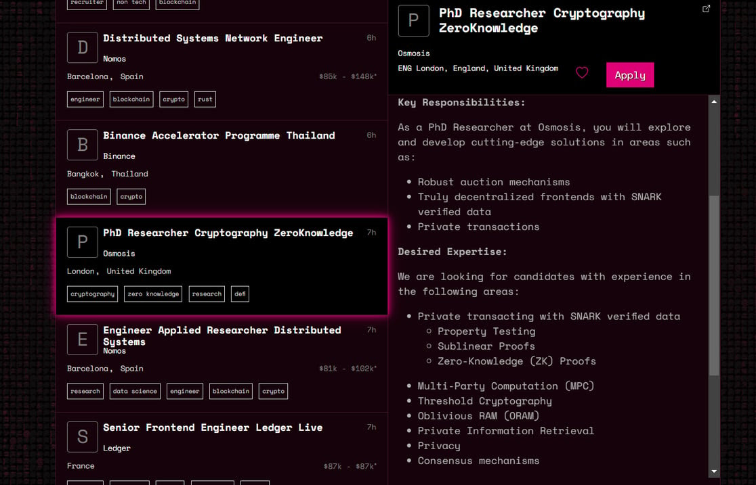The height and width of the screenshot is (485, 756).
Task: Click 'crypto' tag under Distributed Systems job
Action: click(x=173, y=99)
